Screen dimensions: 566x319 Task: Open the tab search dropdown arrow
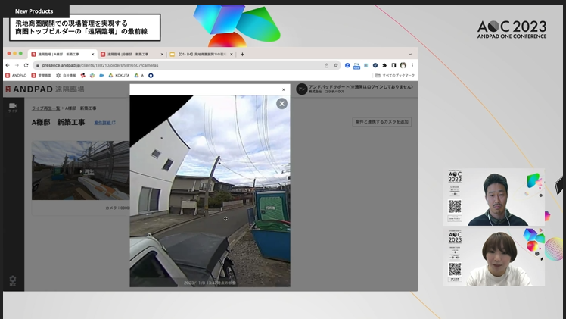click(x=410, y=55)
